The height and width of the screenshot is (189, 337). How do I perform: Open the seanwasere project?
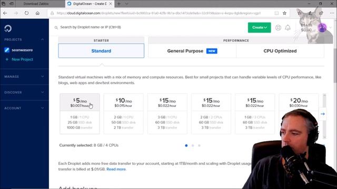22,50
